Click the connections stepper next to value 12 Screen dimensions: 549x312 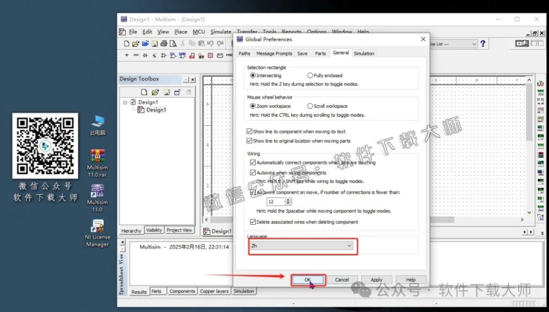[288, 201]
